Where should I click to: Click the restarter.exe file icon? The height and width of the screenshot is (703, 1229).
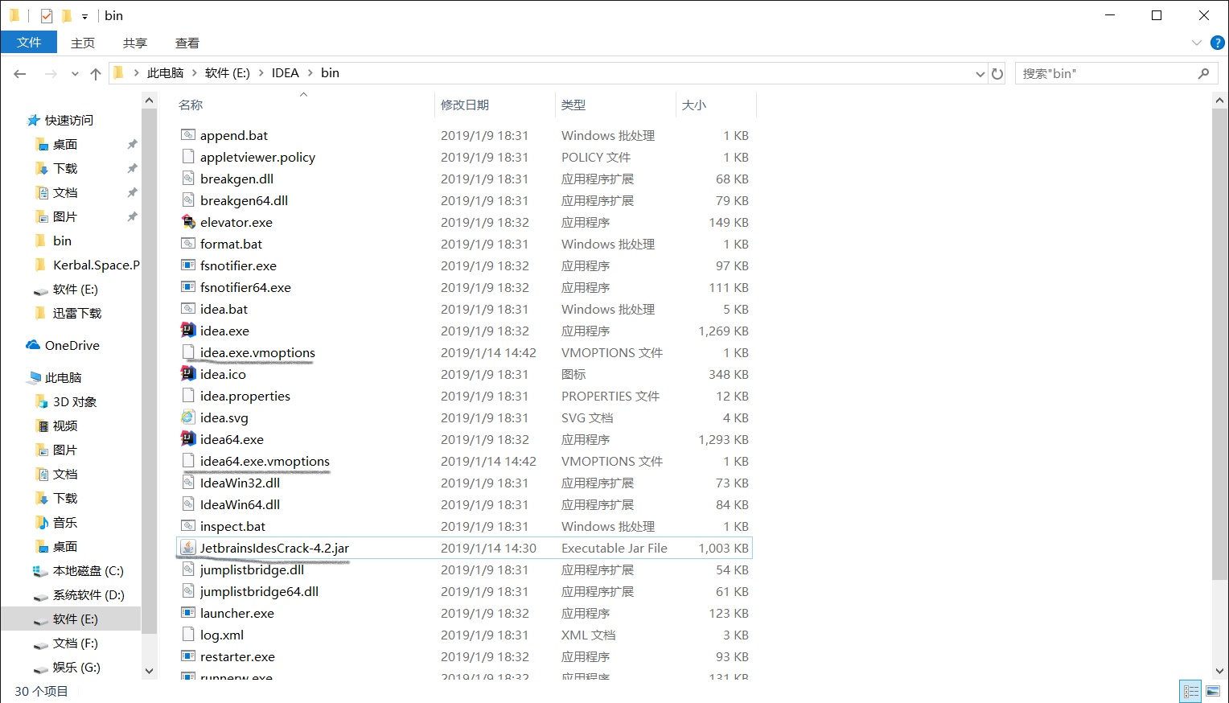tap(188, 656)
